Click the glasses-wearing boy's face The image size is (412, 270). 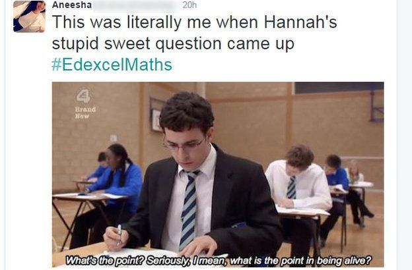(x=186, y=148)
